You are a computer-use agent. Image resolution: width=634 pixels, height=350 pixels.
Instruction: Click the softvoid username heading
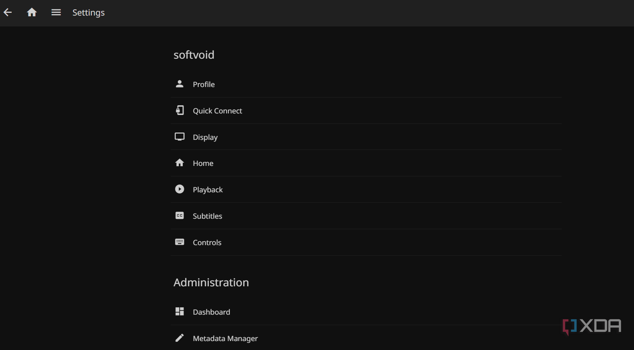(194, 55)
